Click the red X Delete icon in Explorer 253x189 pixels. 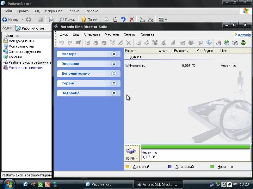[x=132, y=20]
